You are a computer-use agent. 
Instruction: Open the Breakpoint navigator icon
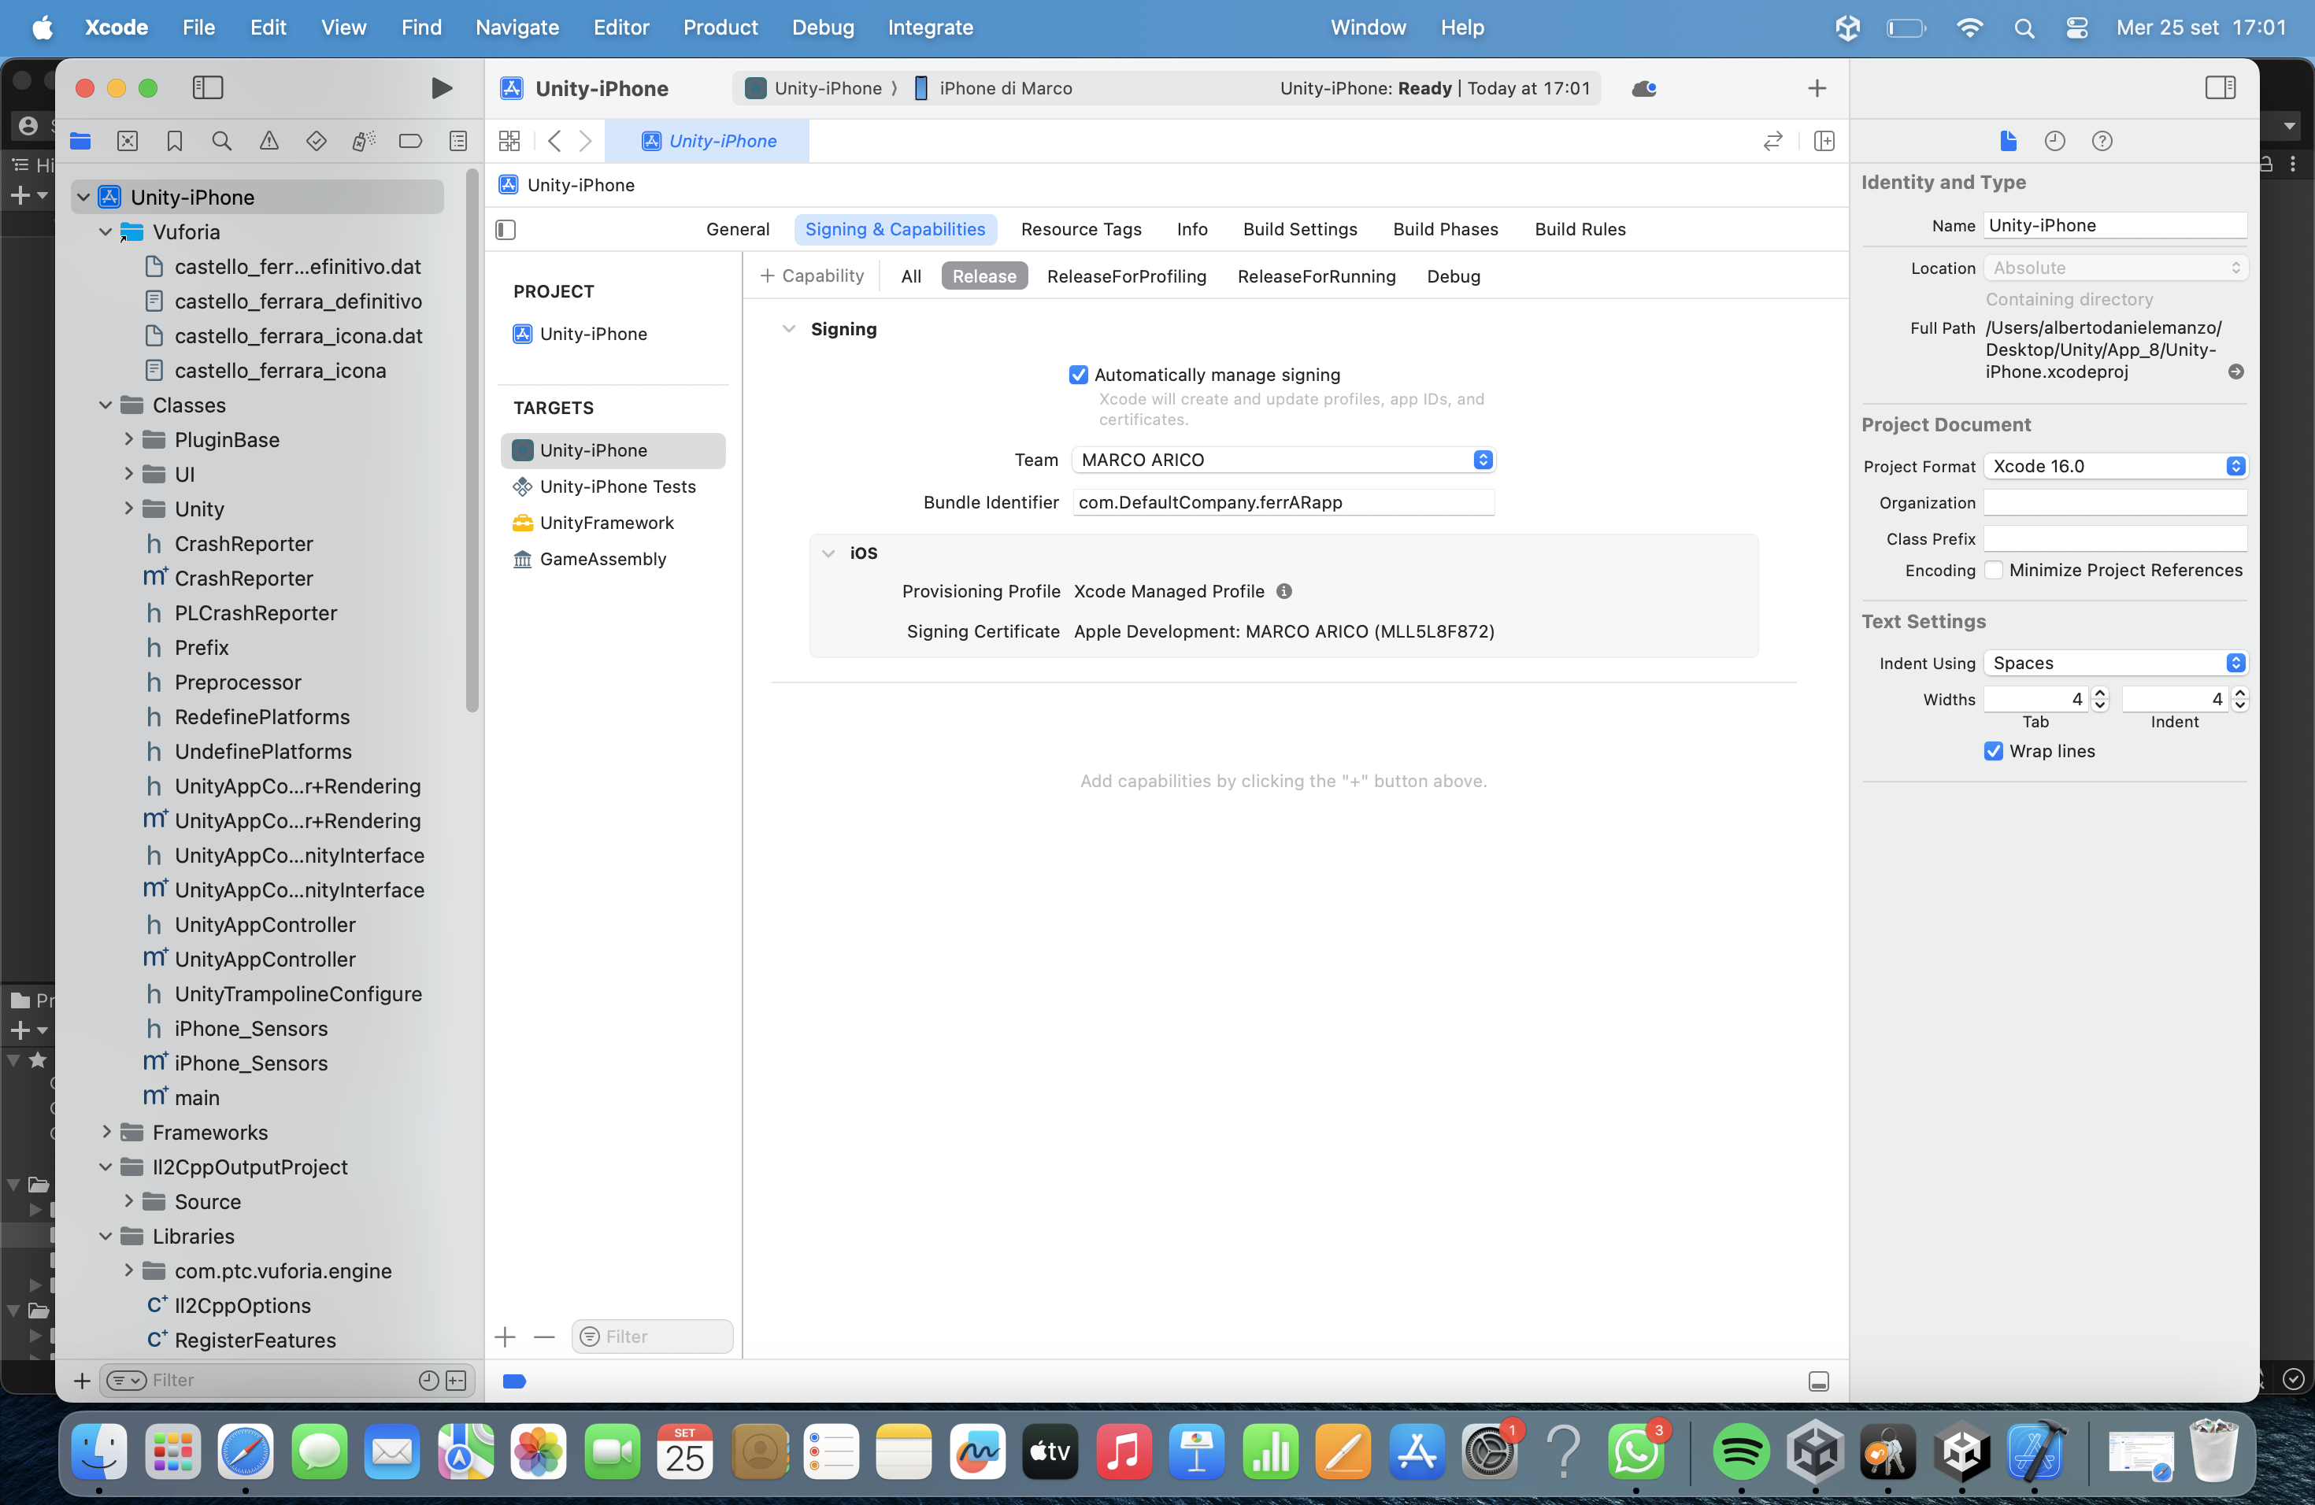click(410, 141)
